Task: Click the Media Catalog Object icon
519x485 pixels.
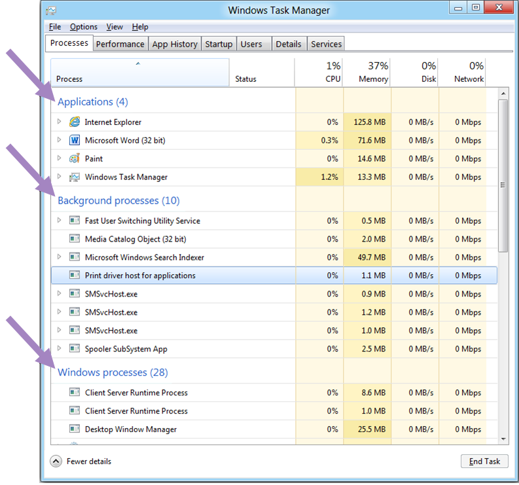Action: tap(74, 240)
